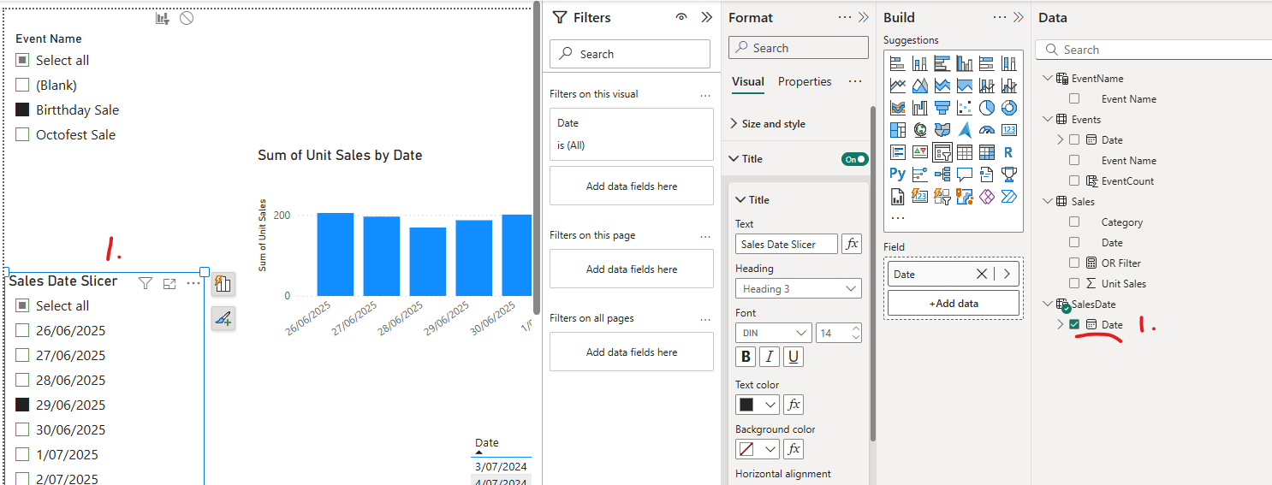This screenshot has height=485, width=1272.
Task: Open Sales Date Slicer more options
Action: pyautogui.click(x=193, y=283)
